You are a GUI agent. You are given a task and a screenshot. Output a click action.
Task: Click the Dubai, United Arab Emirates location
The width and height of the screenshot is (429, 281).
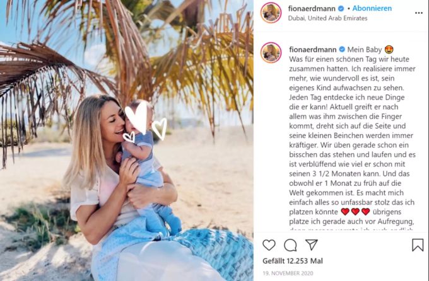(x=327, y=18)
